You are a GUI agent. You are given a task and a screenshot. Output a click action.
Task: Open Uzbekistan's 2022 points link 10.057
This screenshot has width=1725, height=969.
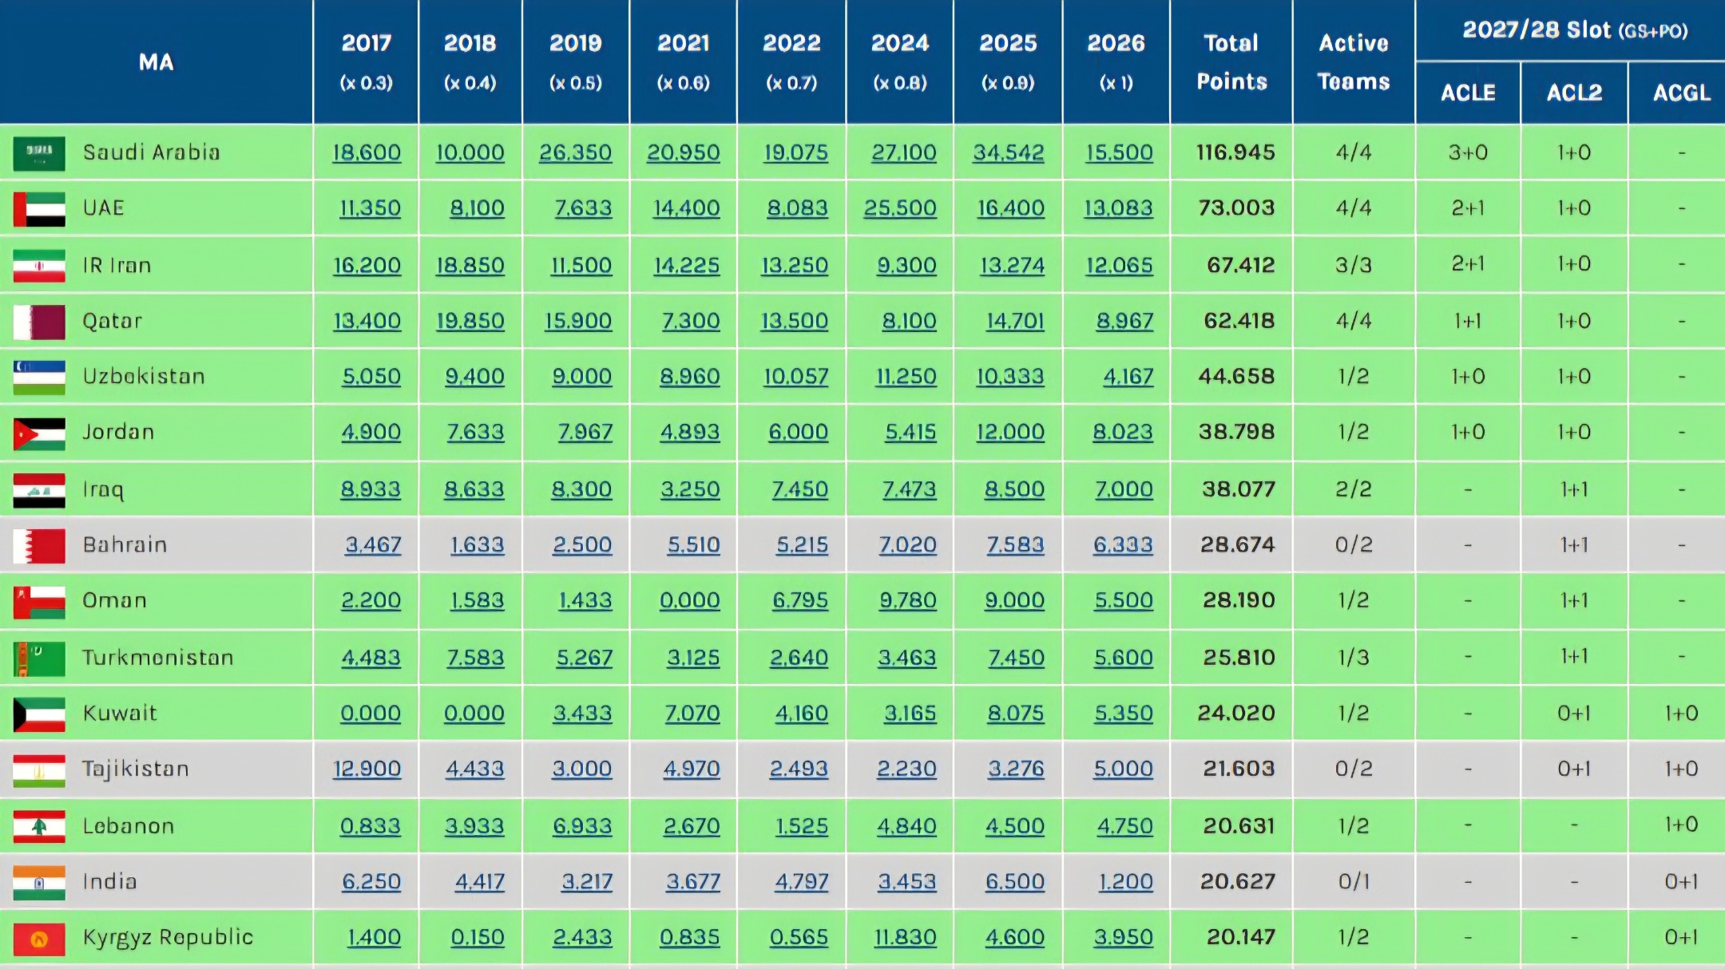pyautogui.click(x=795, y=377)
